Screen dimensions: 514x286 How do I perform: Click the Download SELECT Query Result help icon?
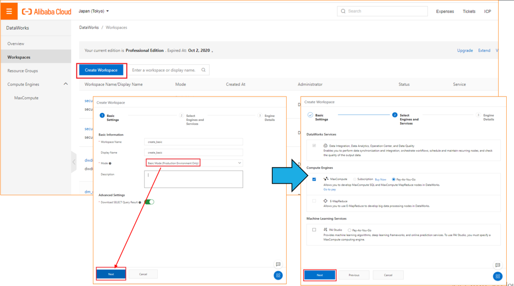(140, 202)
